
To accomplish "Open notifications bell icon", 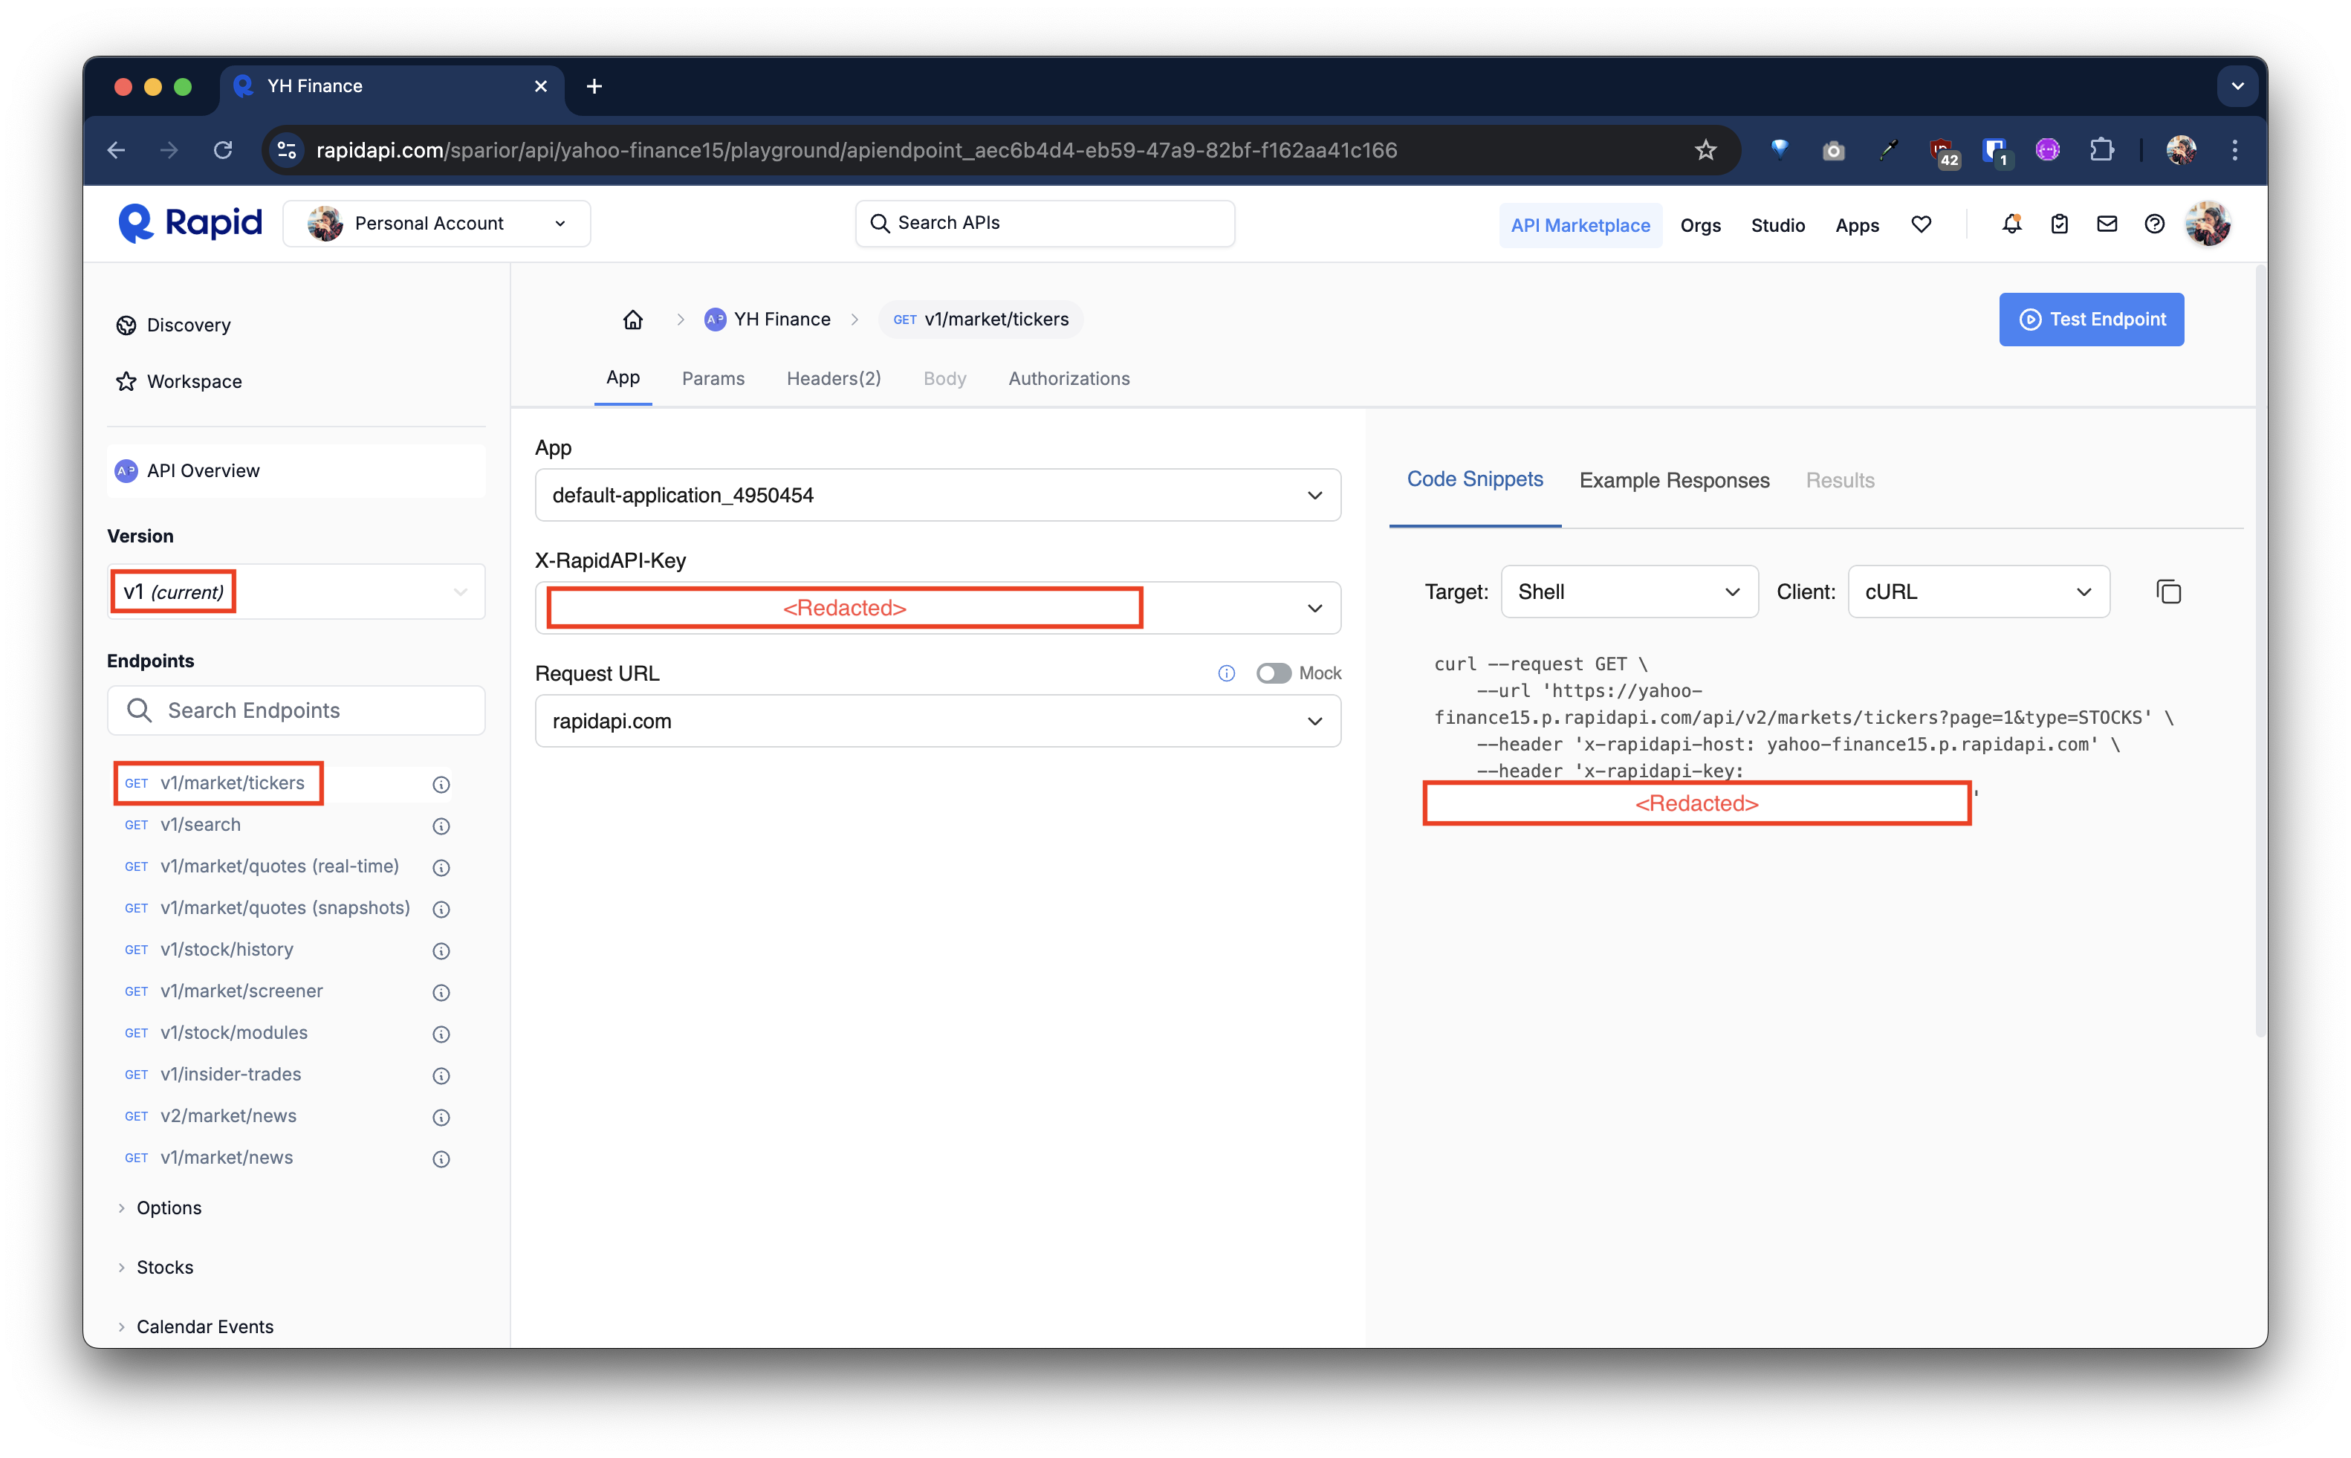I will click(x=2011, y=224).
